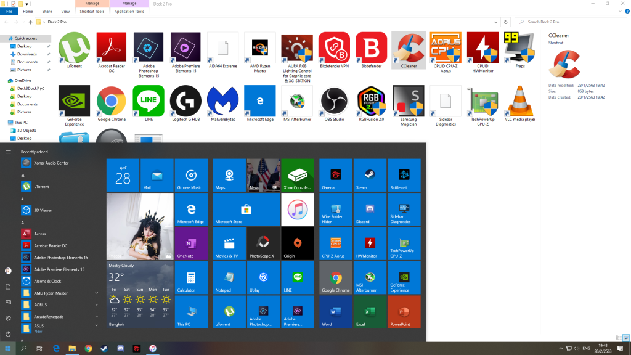Open the address bar history dropdown

coord(495,22)
